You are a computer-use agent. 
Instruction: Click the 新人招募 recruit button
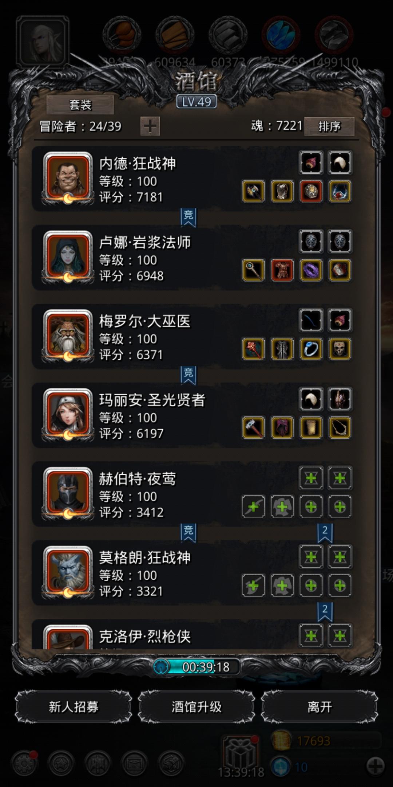click(74, 707)
